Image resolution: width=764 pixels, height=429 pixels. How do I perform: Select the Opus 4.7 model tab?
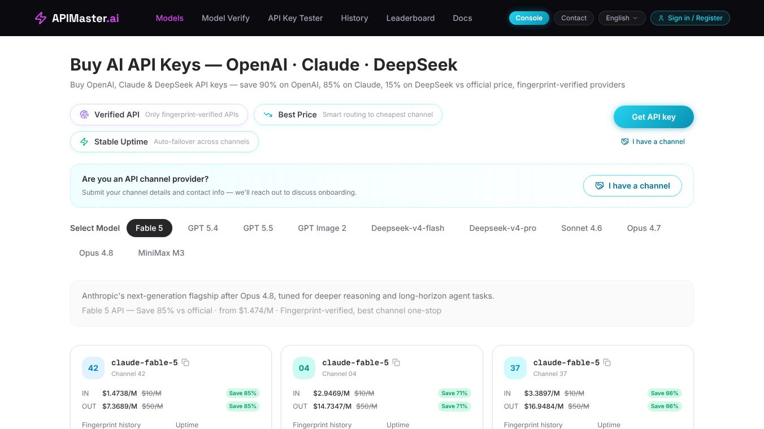pos(644,228)
